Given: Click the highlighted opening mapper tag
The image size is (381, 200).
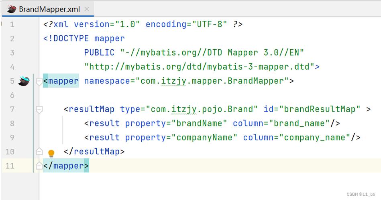Looking at the screenshot, I should pyautogui.click(x=61, y=81).
